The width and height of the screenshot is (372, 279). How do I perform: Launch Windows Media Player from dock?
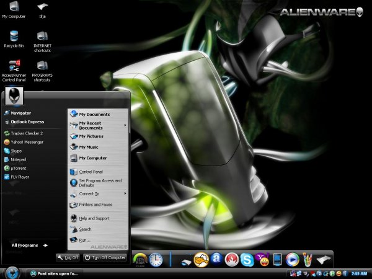(x=292, y=260)
